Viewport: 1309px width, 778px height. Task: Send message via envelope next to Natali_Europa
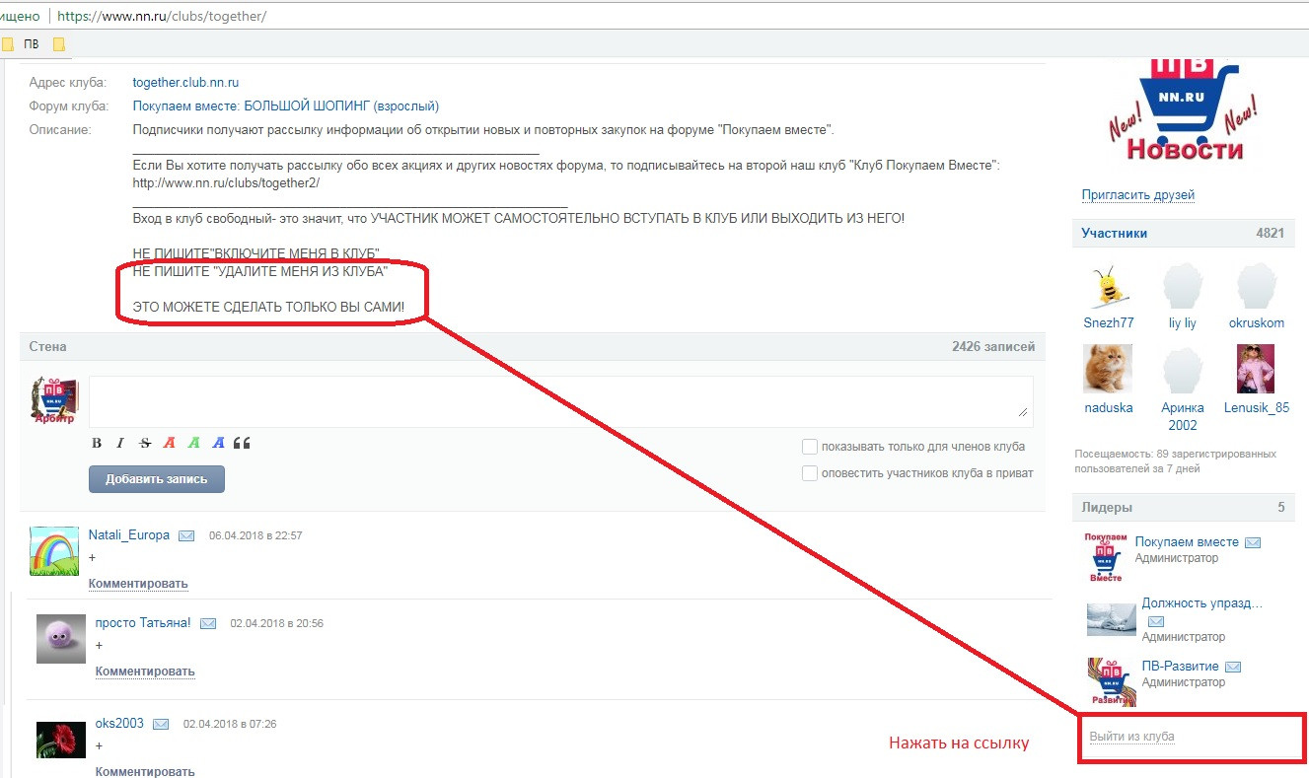(x=186, y=535)
